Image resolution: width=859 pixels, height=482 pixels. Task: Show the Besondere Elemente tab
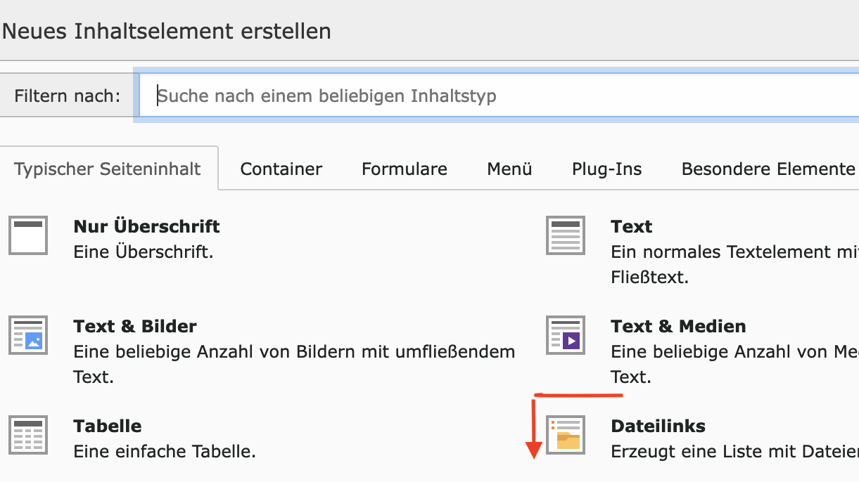[768, 169]
